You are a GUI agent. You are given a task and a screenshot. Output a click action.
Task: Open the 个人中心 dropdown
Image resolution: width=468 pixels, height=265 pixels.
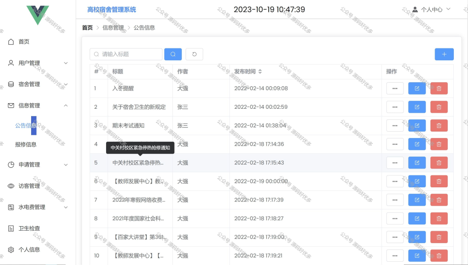point(431,10)
